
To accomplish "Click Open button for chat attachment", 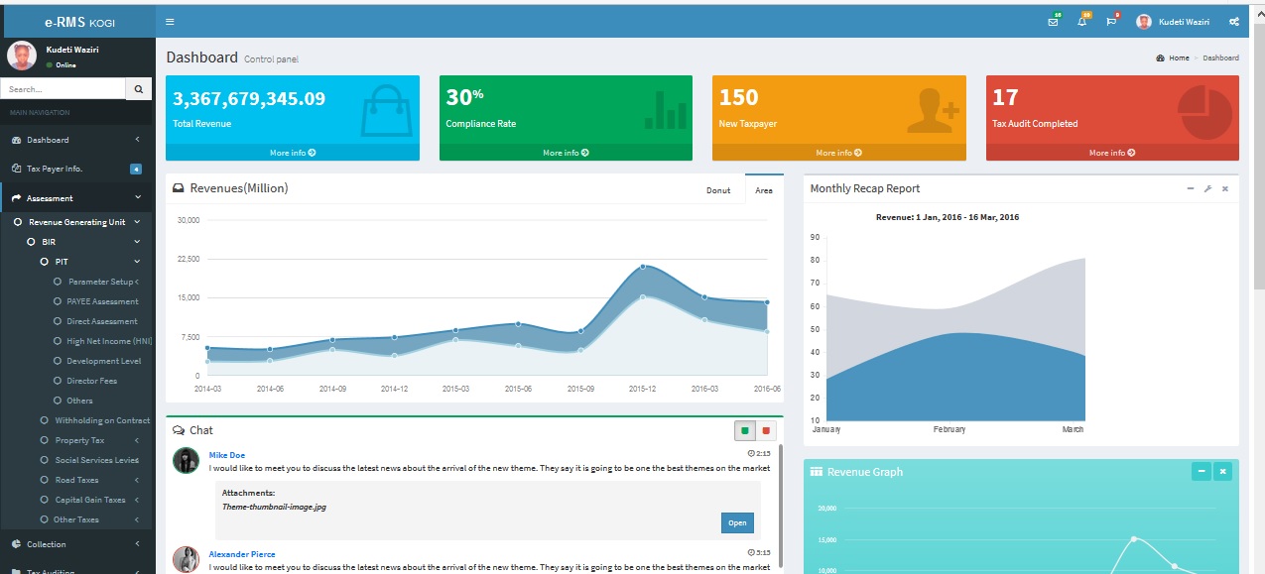I will (x=737, y=523).
